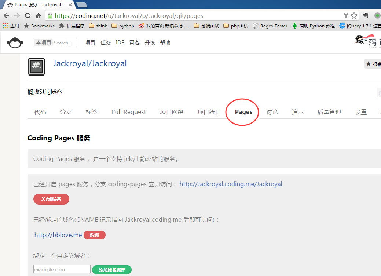
Task: Open the python bookmark folder
Action: coord(123,26)
